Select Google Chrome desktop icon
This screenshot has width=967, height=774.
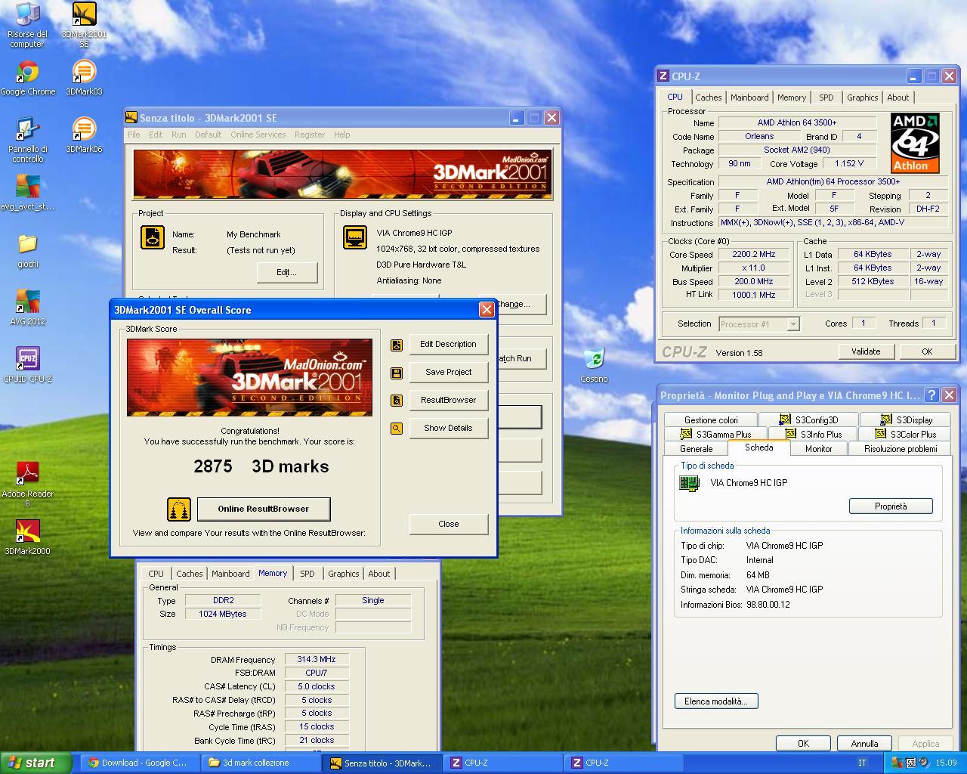click(x=27, y=78)
